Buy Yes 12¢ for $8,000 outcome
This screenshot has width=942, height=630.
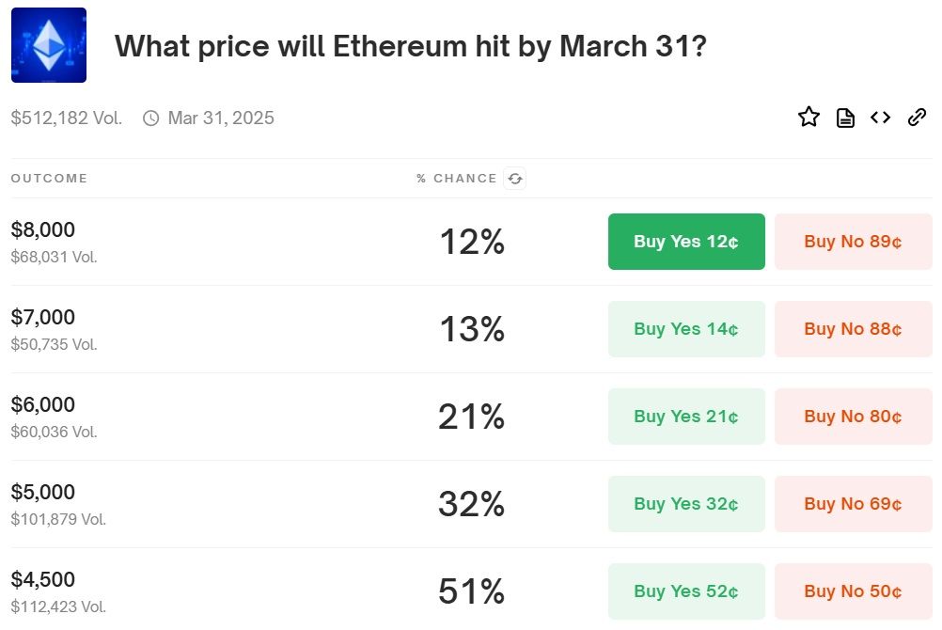686,242
